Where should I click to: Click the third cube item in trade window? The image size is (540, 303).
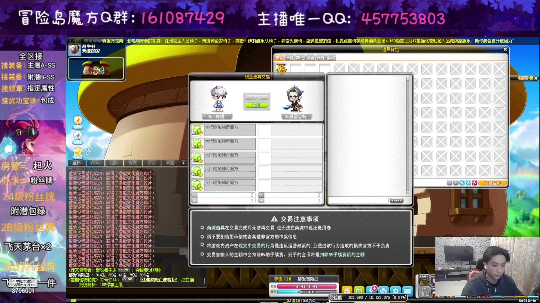pos(197,158)
